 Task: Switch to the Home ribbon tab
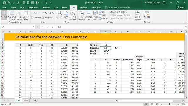[14, 7]
